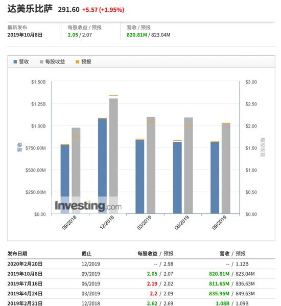This screenshot has width=281, height=306.
Task: Click the revenue forecast 849.63M
Action: coord(245,294)
